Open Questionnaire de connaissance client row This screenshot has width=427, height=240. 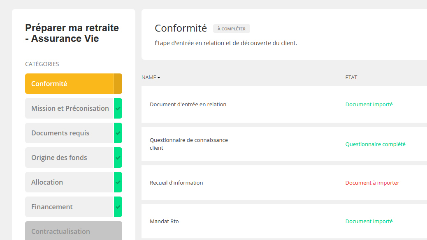pos(189,144)
